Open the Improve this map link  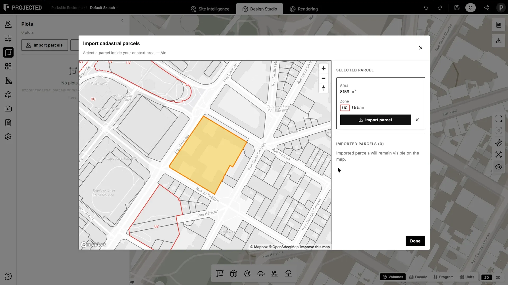[x=315, y=247]
